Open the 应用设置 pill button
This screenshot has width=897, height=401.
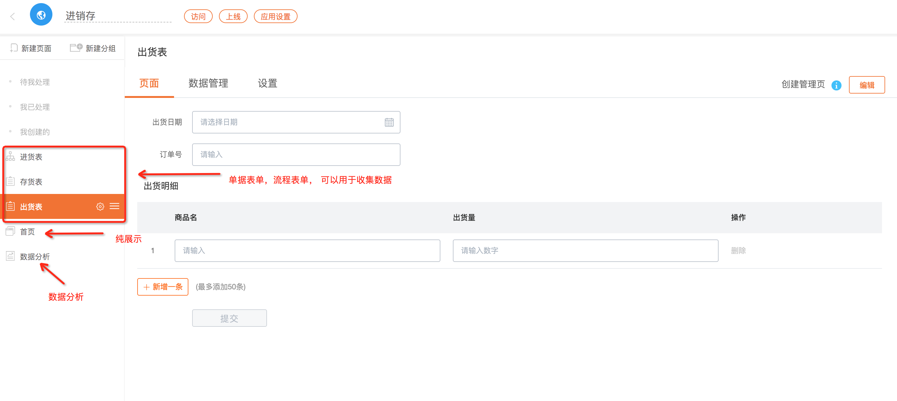pos(275,16)
